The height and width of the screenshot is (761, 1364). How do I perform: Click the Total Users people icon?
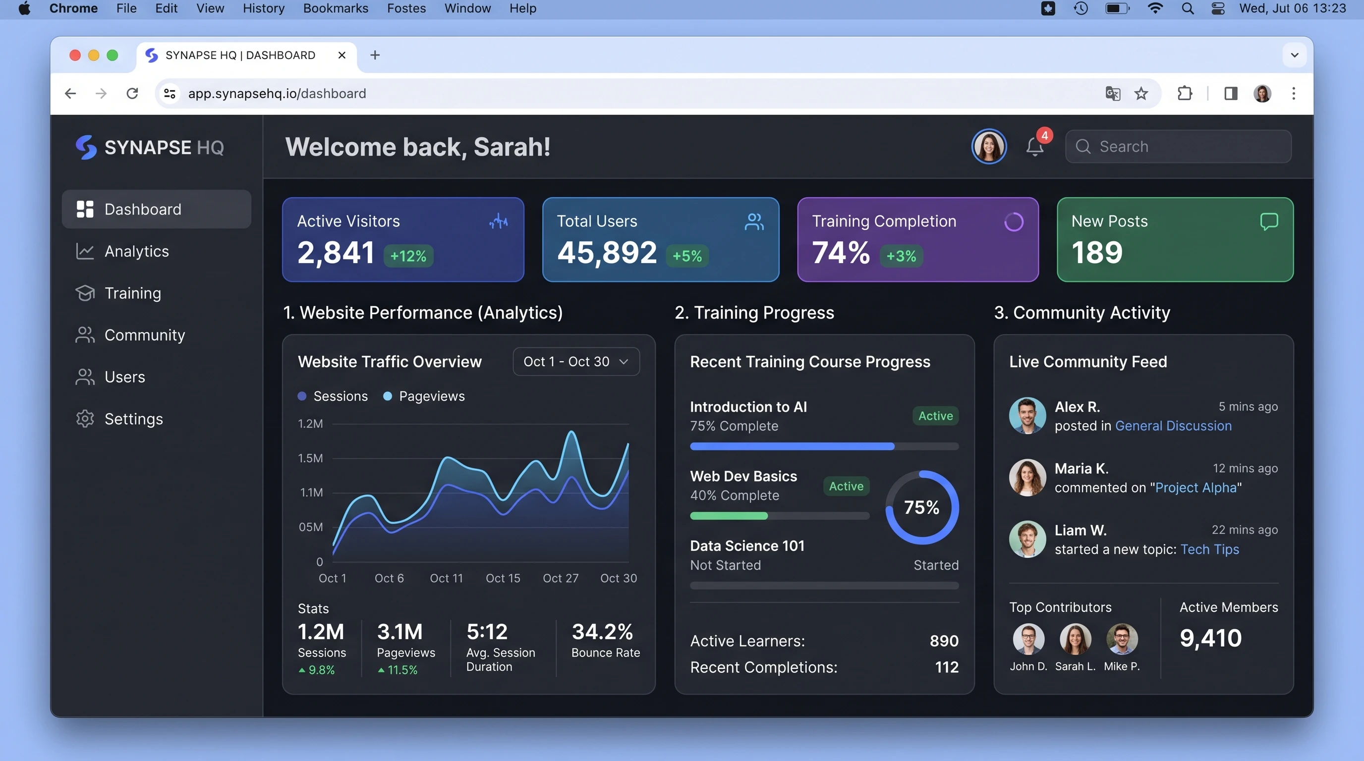click(754, 221)
